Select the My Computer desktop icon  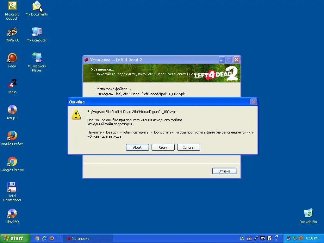(x=37, y=35)
